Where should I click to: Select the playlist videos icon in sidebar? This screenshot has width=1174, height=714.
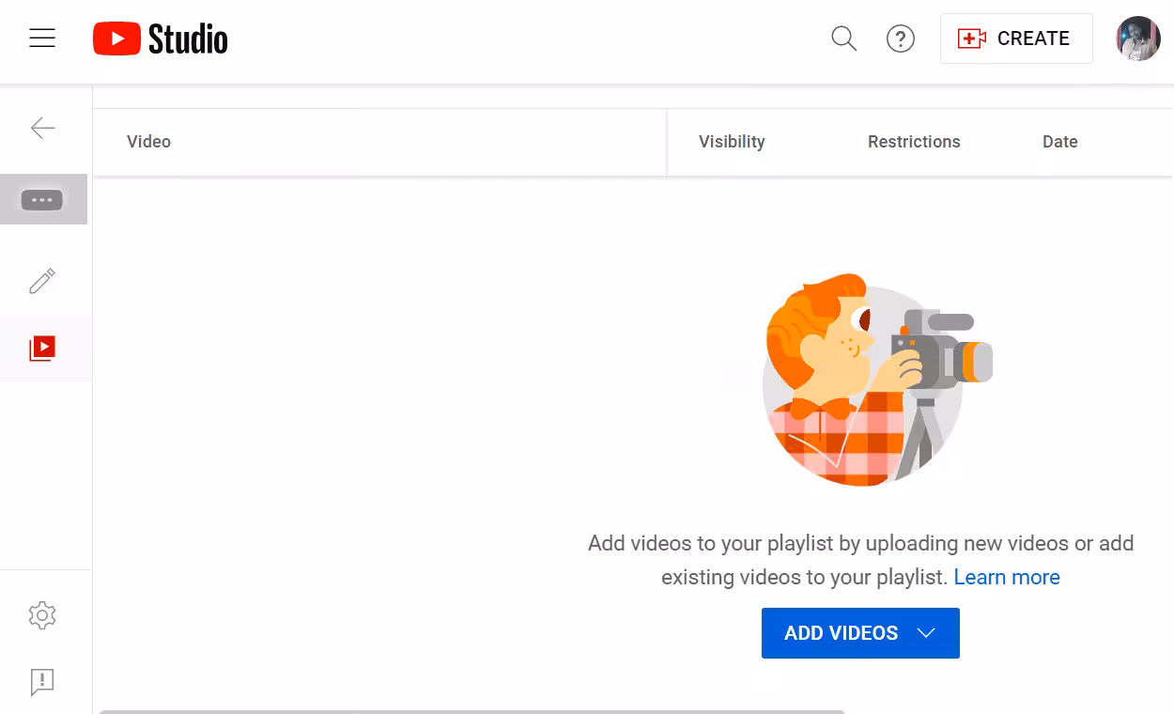click(x=42, y=349)
